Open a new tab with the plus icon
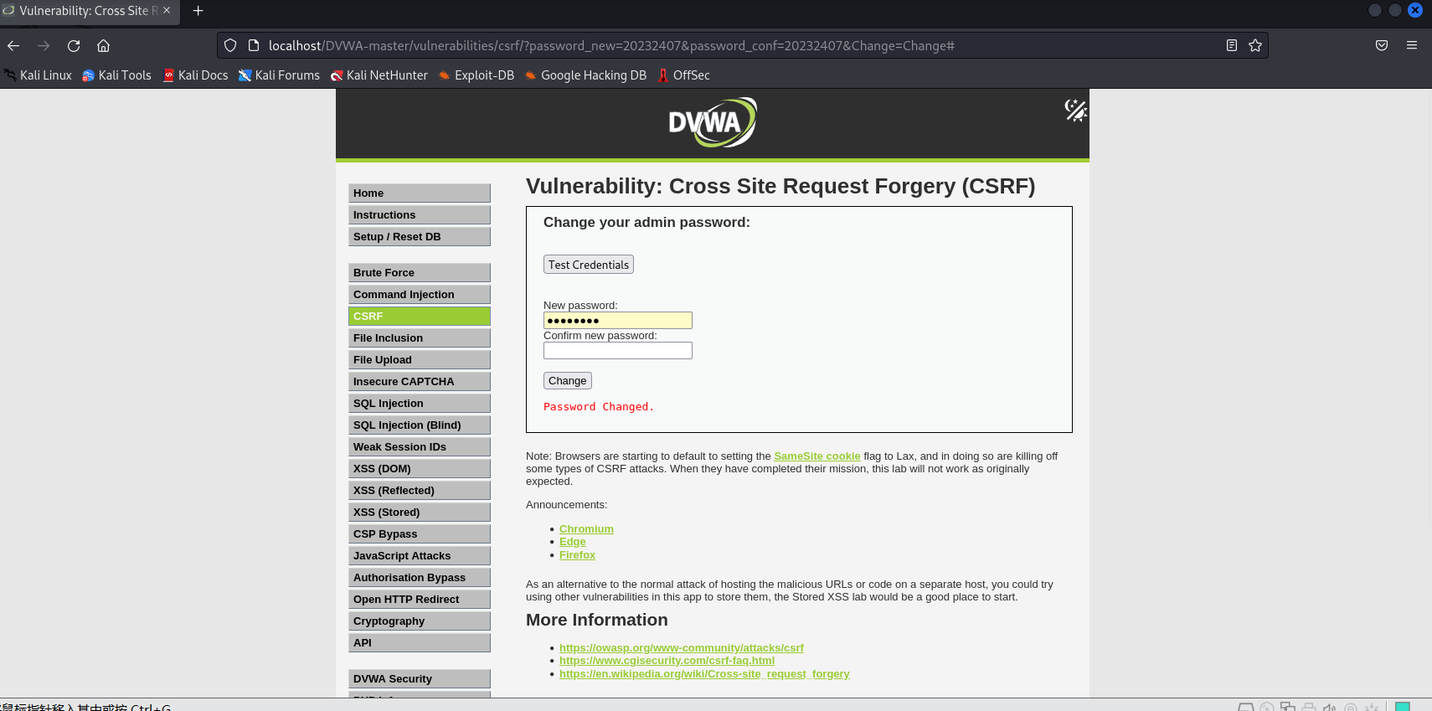This screenshot has height=711, width=1432. (198, 11)
